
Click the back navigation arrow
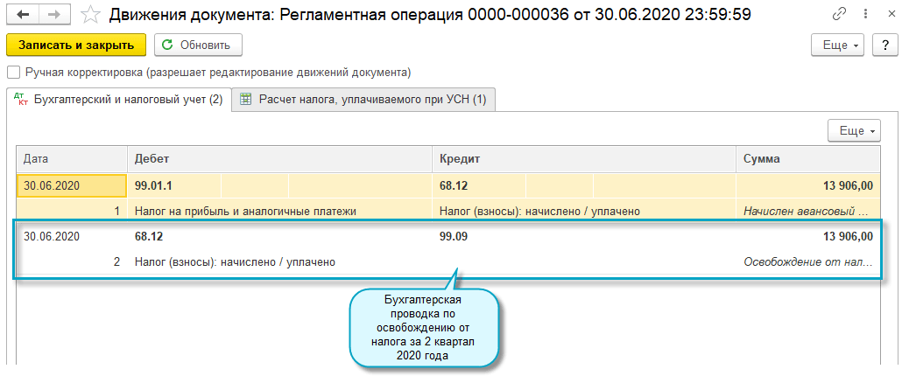click(x=23, y=15)
